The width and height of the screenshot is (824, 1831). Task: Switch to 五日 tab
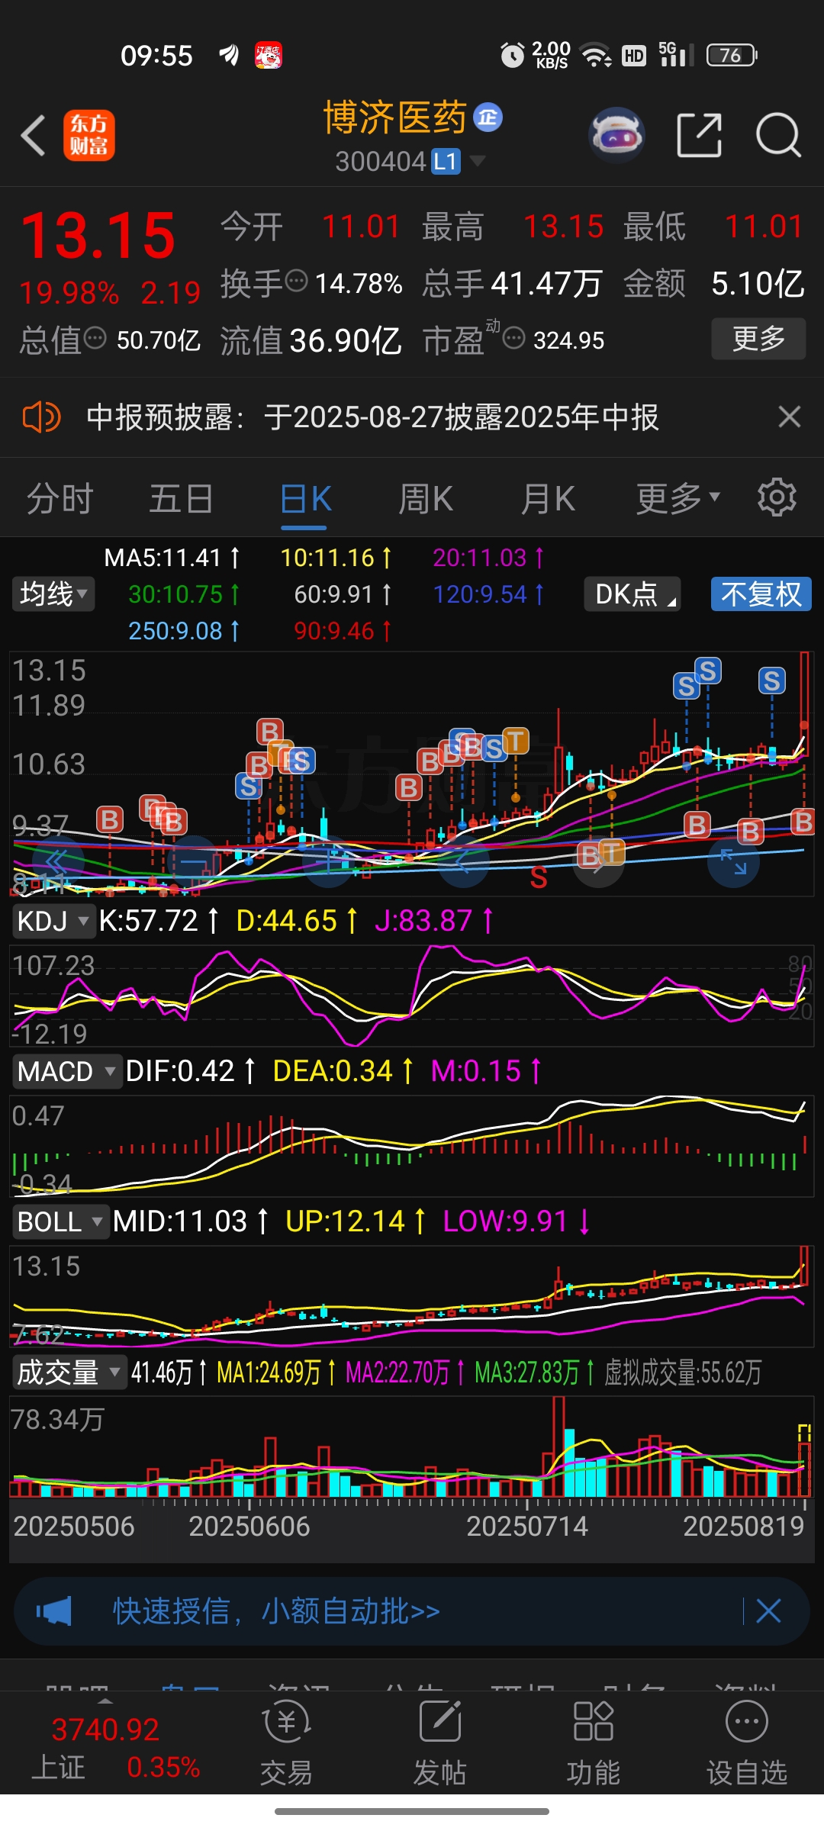pyautogui.click(x=181, y=499)
